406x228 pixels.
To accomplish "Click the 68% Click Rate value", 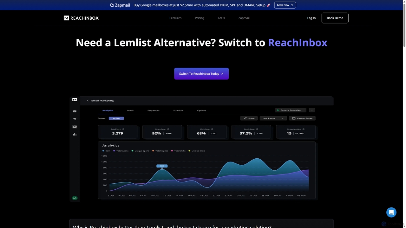I will [x=201, y=133].
